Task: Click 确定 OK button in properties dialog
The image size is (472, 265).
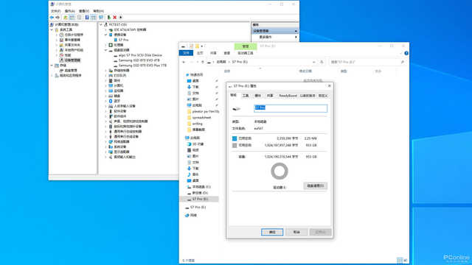Action: point(272,232)
